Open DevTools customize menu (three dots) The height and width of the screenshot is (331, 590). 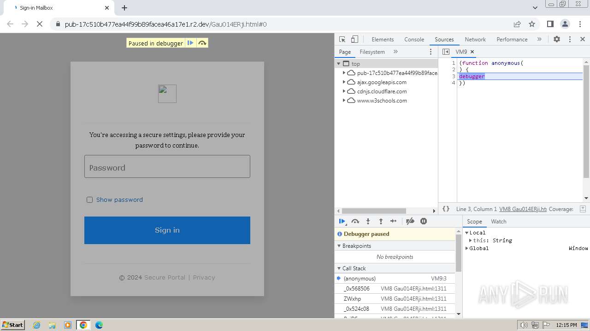[570, 39]
